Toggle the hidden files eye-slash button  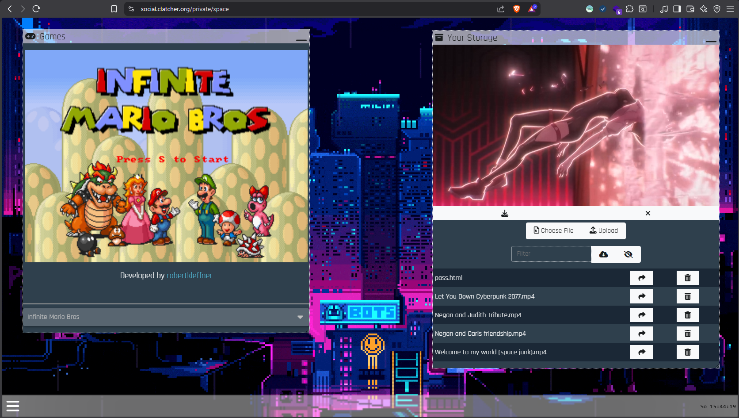coord(628,254)
